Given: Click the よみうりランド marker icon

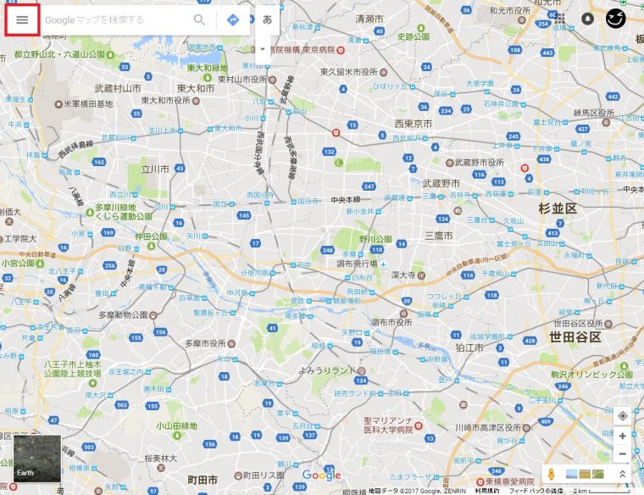Looking at the screenshot, I should pos(362,370).
